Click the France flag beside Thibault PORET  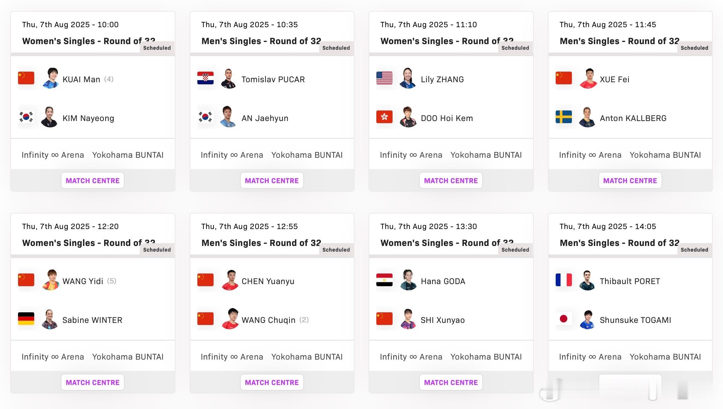[564, 280]
